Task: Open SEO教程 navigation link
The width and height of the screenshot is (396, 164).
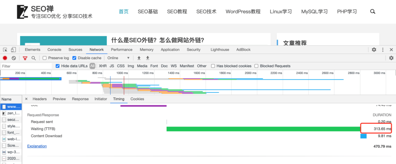Action: click(177, 12)
